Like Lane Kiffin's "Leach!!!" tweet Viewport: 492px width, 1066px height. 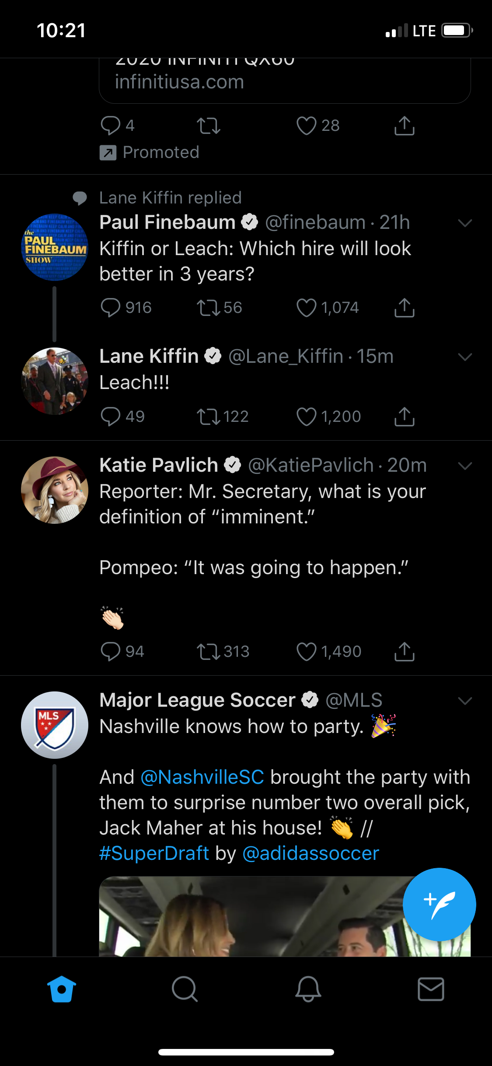(306, 417)
